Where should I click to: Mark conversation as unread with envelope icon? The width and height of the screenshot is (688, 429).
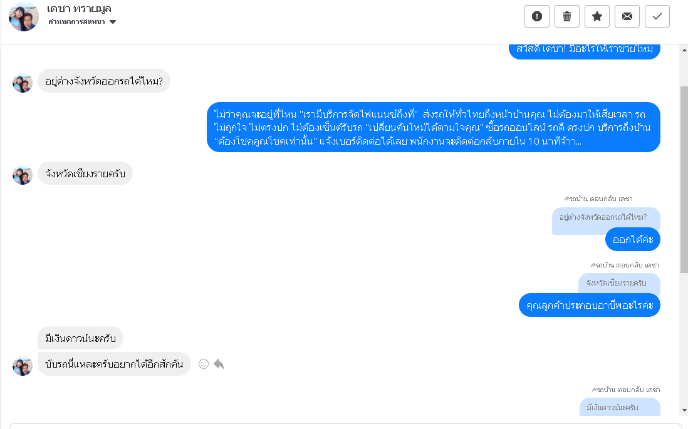pos(627,17)
